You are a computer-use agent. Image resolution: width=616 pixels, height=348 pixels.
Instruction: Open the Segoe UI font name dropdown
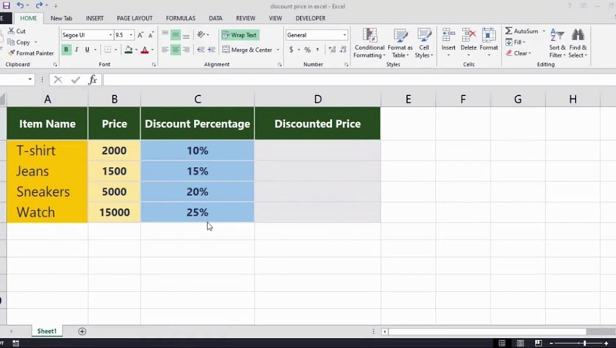110,35
